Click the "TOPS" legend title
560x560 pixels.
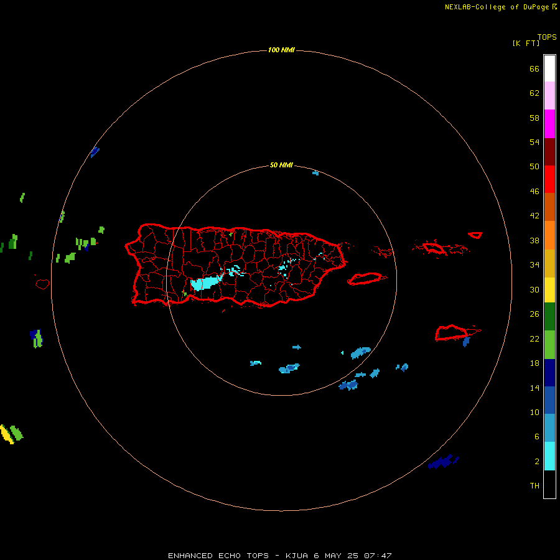point(547,37)
